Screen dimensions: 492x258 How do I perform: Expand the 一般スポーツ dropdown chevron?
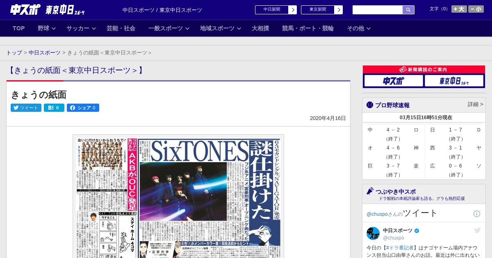pos(187,29)
